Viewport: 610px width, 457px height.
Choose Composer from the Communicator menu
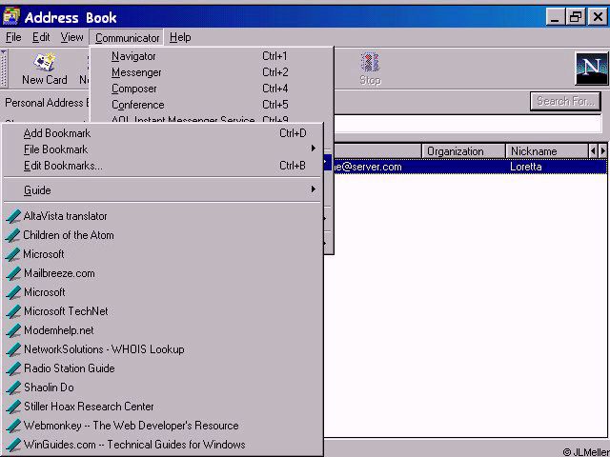click(x=212, y=89)
